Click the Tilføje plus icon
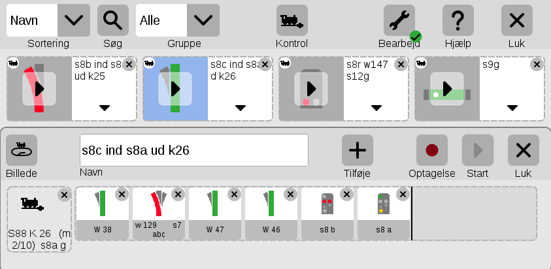The height and width of the screenshot is (269, 551). click(x=358, y=150)
